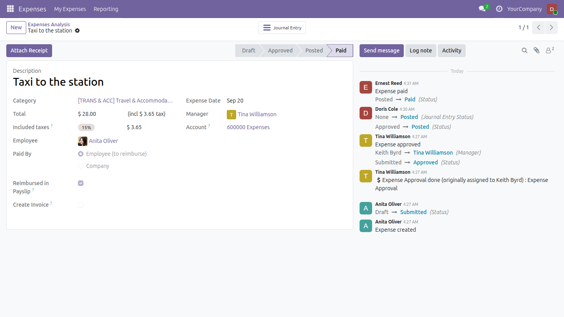This screenshot has width=564, height=317.
Task: Open the conversations chat bubble icon
Action: click(x=482, y=9)
